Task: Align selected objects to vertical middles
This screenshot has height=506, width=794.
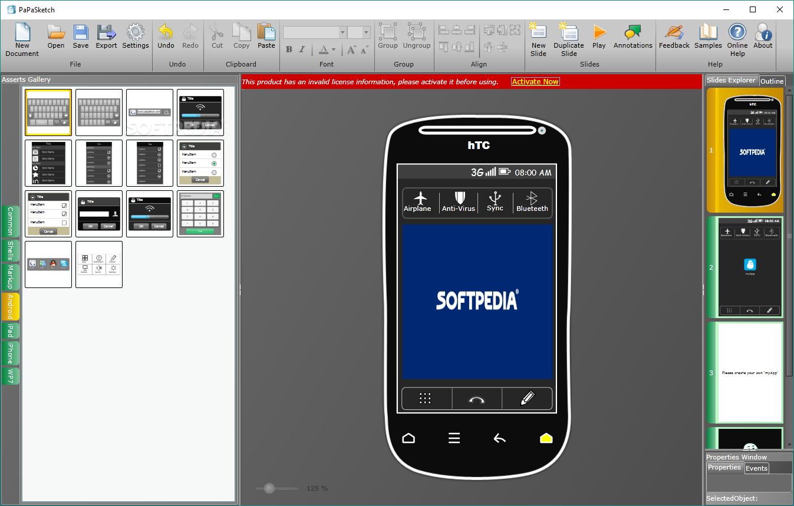Action: click(x=457, y=47)
